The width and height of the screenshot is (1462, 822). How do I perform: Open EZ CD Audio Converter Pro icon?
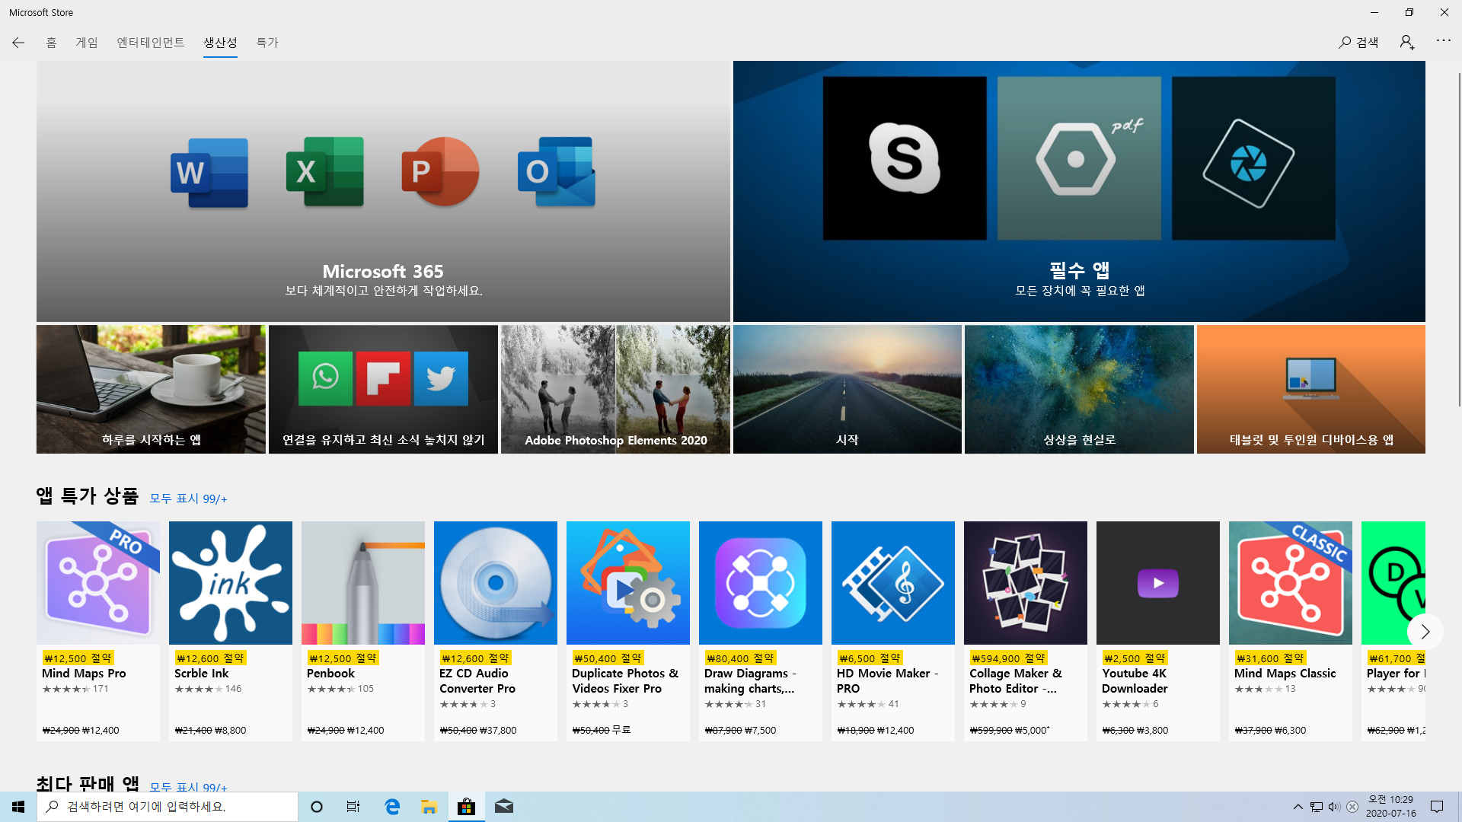[x=496, y=583]
